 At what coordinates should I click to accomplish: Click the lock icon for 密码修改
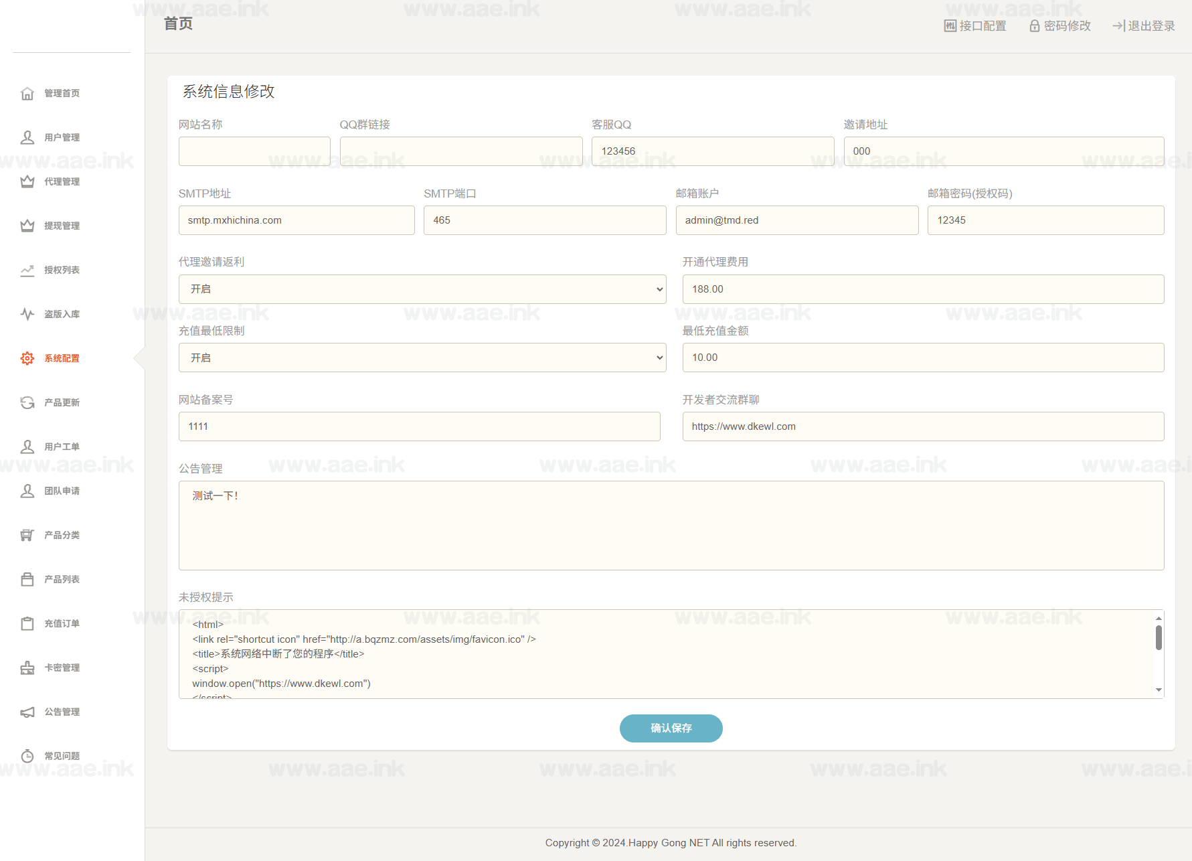click(1035, 25)
